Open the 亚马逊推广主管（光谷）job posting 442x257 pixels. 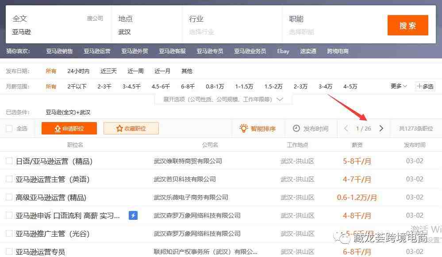click(53, 234)
